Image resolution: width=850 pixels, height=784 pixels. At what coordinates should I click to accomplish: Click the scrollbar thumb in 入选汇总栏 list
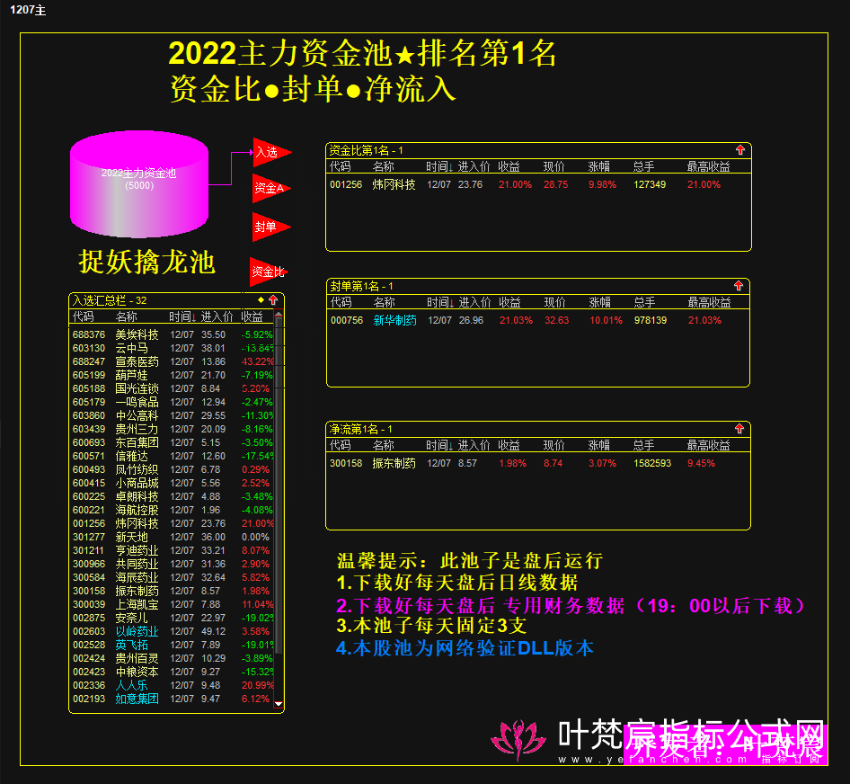pyautogui.click(x=279, y=486)
